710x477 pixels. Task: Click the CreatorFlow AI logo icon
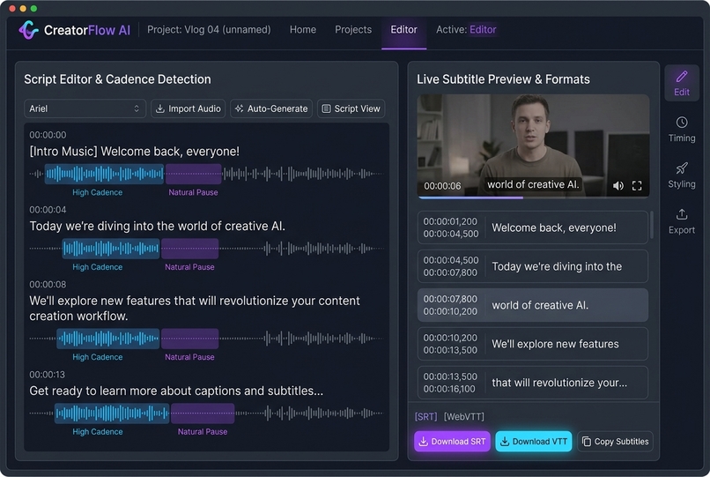point(28,30)
